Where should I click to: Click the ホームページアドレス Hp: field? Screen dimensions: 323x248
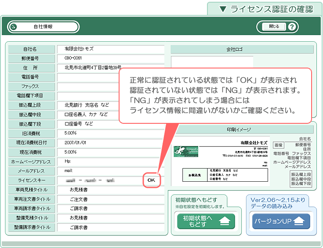click(x=111, y=162)
